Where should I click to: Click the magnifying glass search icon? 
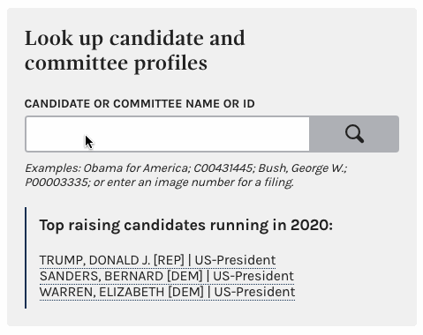tap(354, 134)
